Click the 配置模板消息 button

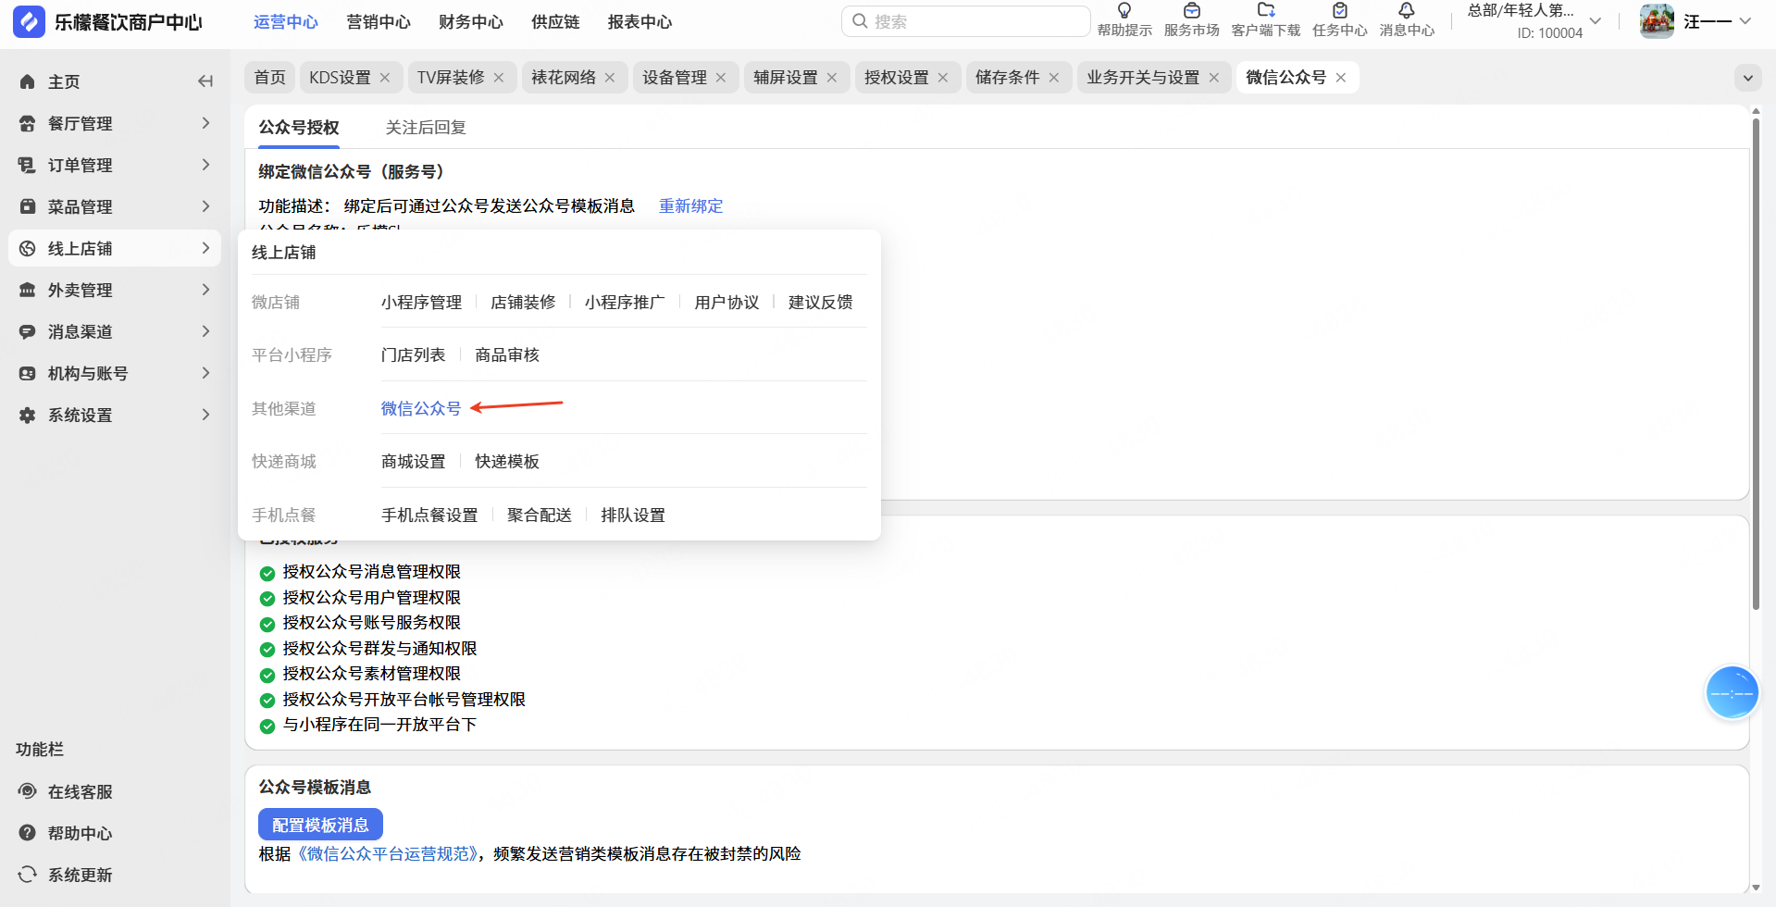coord(320,825)
